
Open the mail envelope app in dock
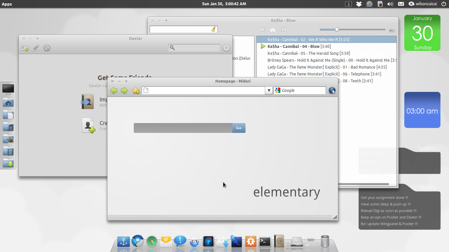[x=166, y=242]
